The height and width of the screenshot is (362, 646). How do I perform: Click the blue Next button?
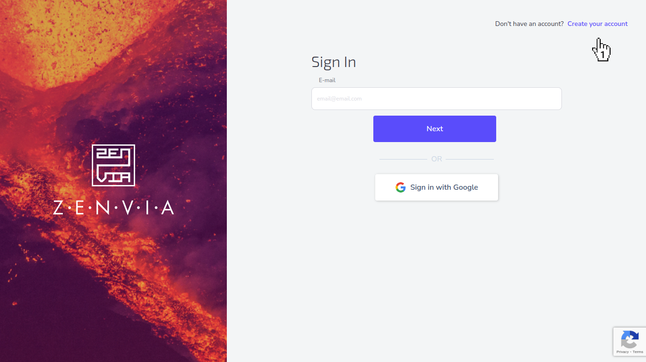pos(435,129)
